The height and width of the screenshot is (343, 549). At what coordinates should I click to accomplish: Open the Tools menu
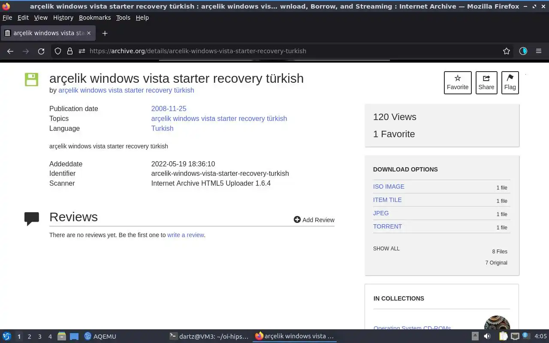pos(123,18)
